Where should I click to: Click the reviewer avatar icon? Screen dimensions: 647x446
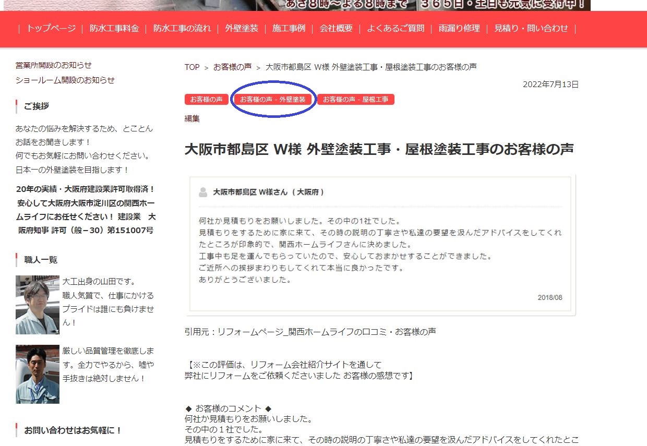203,192
